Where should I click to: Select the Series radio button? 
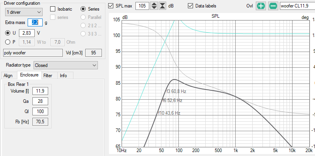83,9
